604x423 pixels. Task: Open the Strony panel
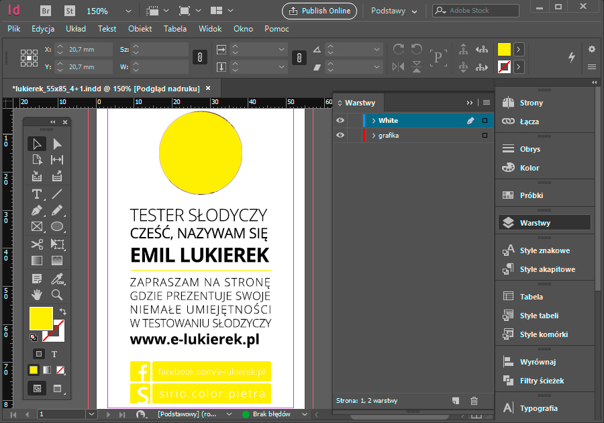530,102
